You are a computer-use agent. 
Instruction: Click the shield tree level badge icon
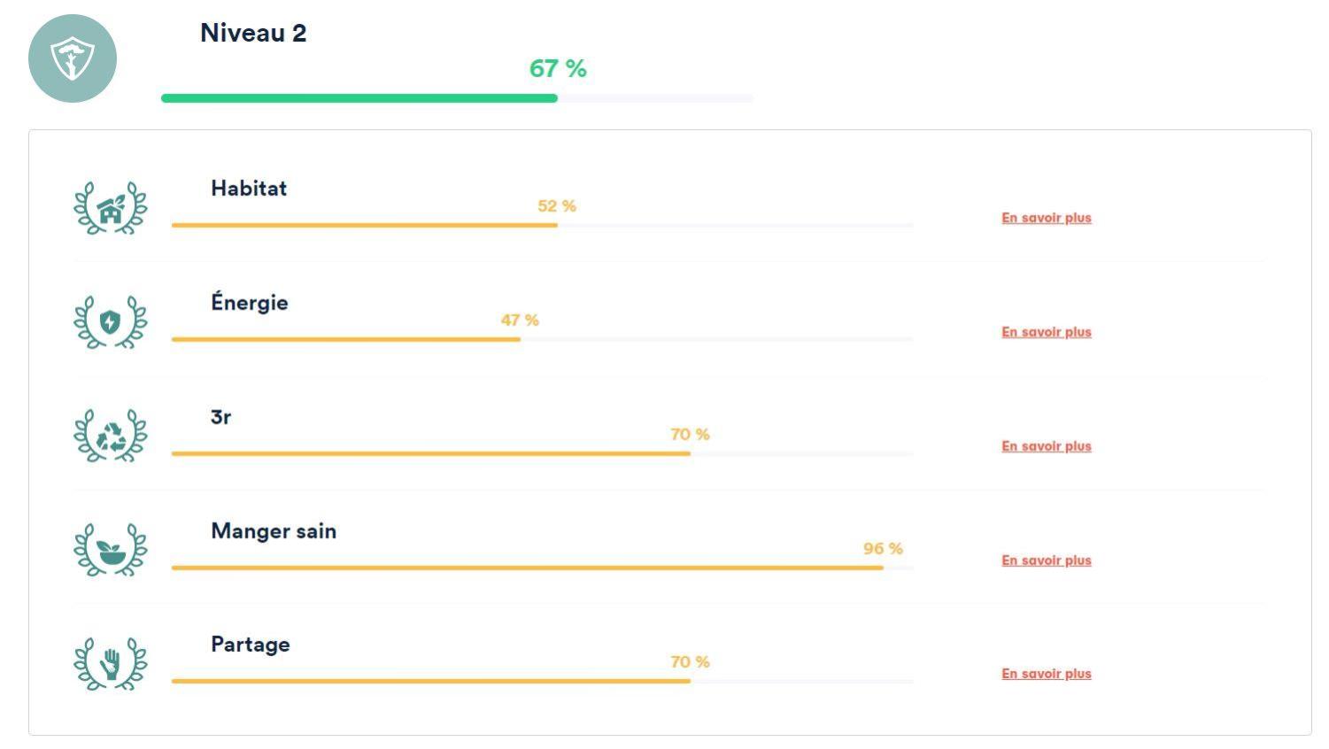tap(73, 58)
